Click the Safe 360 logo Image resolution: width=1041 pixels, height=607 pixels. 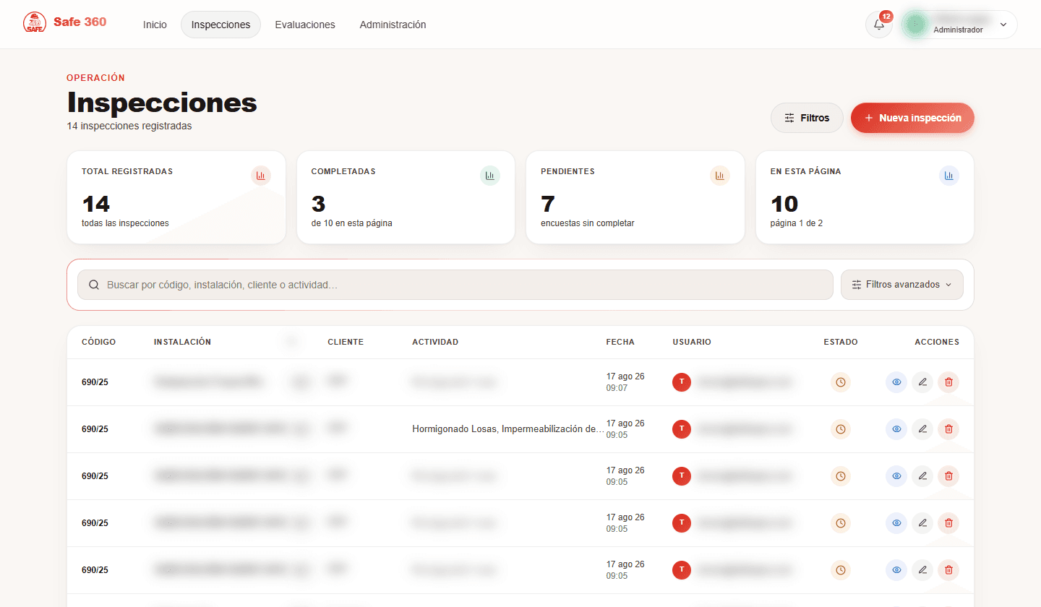[65, 22]
